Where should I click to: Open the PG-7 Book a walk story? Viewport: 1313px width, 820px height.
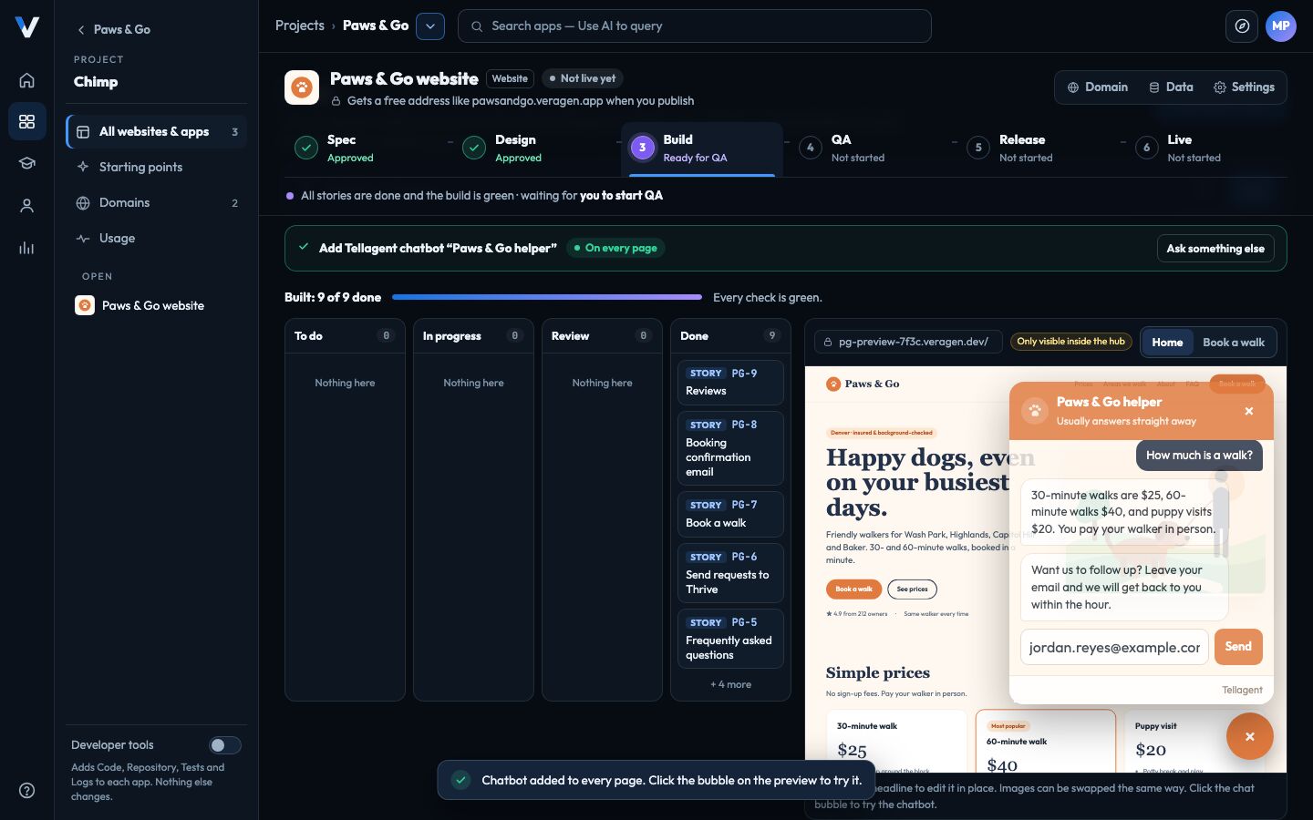click(x=730, y=514)
